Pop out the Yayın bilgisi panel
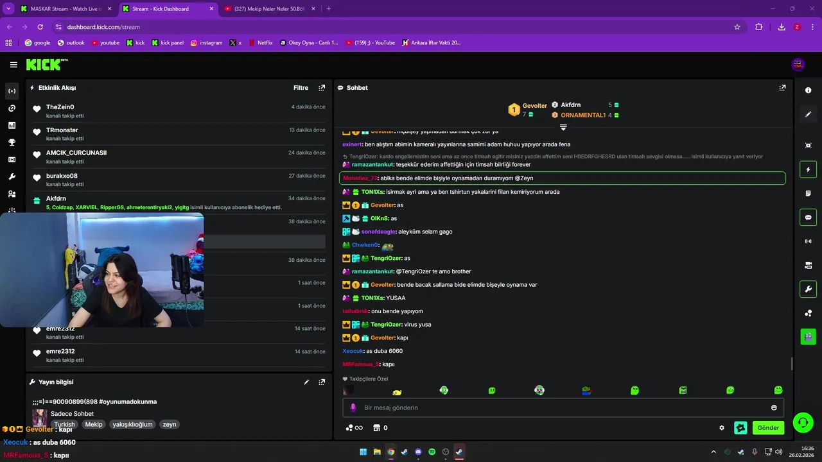The width and height of the screenshot is (822, 462). (x=322, y=382)
